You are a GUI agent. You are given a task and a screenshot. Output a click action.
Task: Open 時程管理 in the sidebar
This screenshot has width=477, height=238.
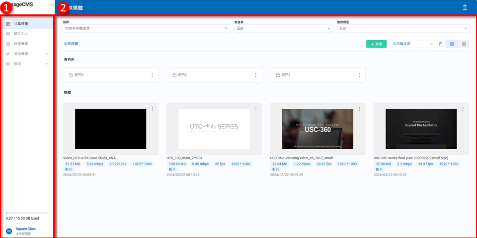[21, 44]
